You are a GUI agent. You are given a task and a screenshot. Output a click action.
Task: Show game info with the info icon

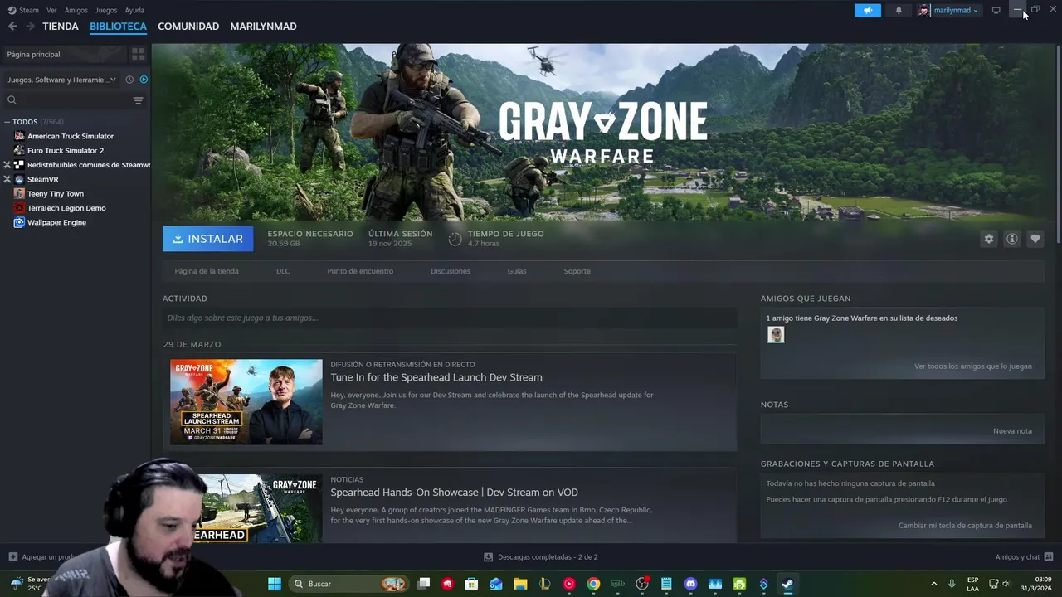coord(1011,239)
